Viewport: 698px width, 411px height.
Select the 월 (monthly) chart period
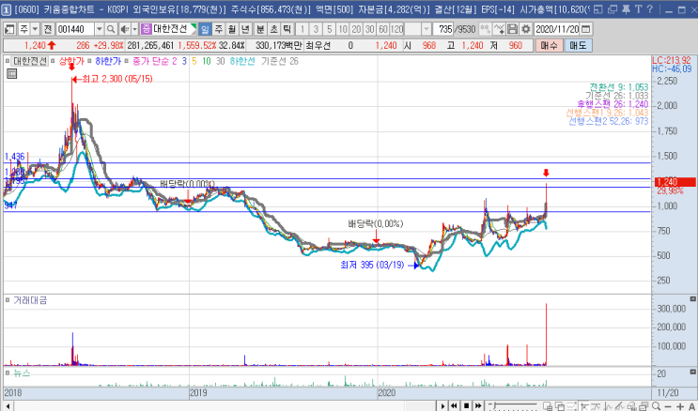[x=232, y=29]
